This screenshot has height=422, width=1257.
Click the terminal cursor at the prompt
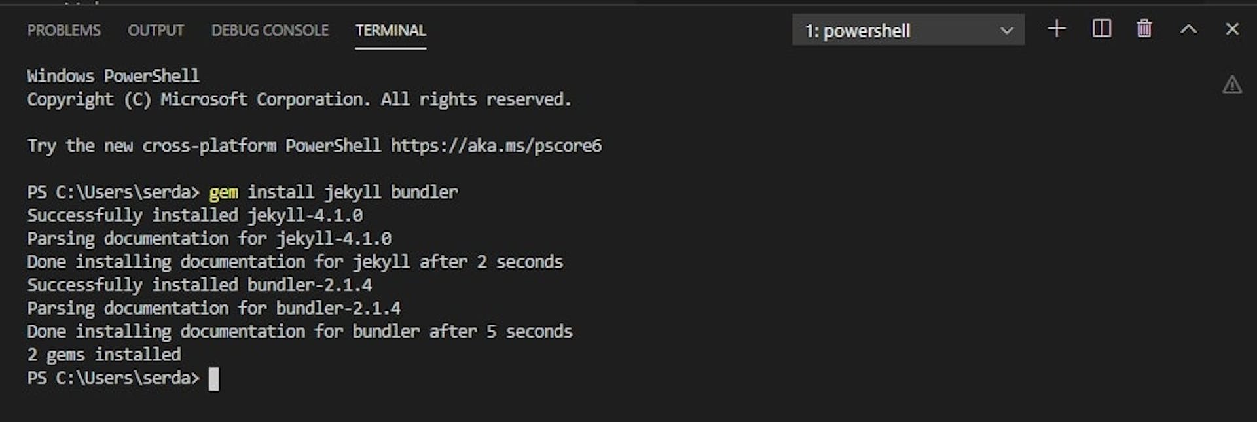(x=213, y=379)
